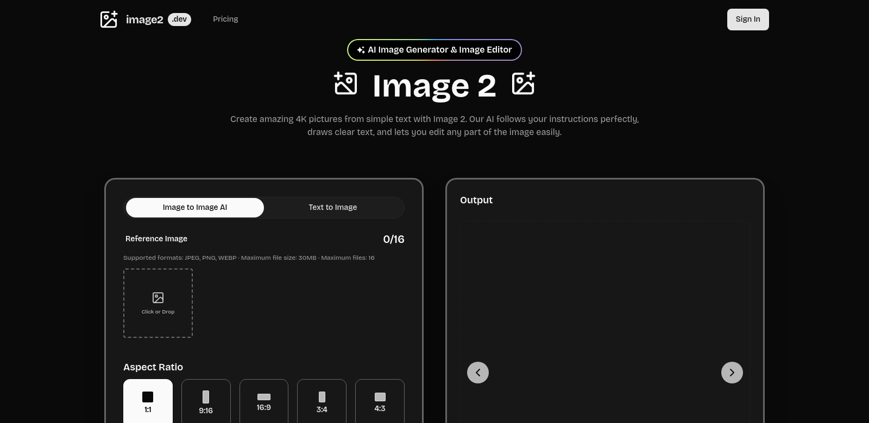Viewport: 869px width, 423px height.
Task: Switch to the Image to Image AI tab
Action: 195,208
